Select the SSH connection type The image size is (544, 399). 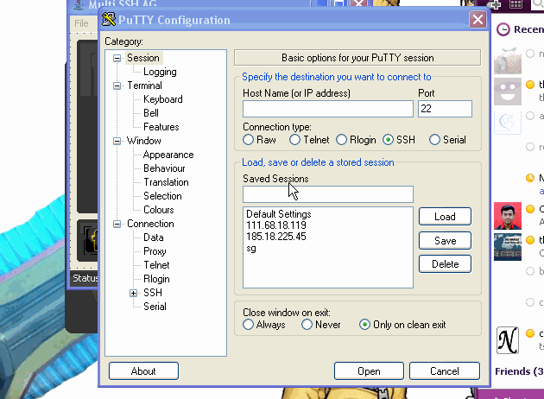(388, 140)
